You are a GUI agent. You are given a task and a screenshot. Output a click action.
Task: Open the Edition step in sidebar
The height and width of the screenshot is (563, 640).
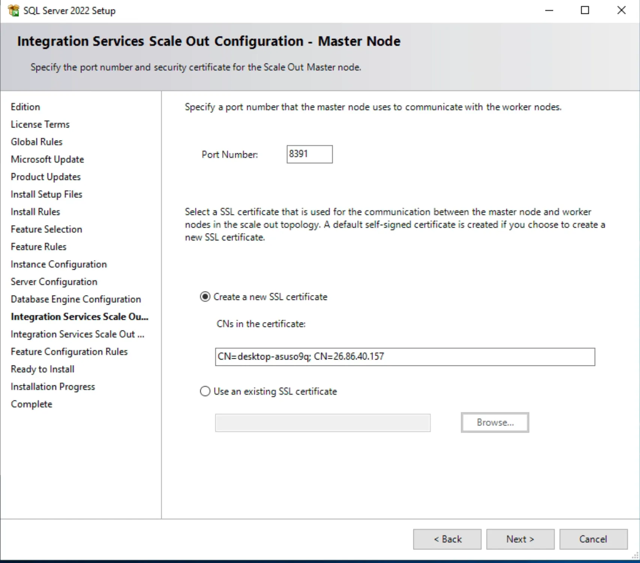[x=25, y=107]
